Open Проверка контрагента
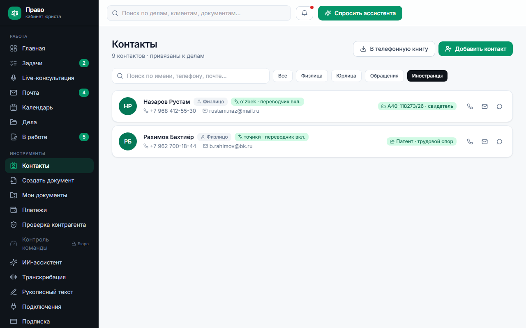526x328 pixels. click(49, 225)
